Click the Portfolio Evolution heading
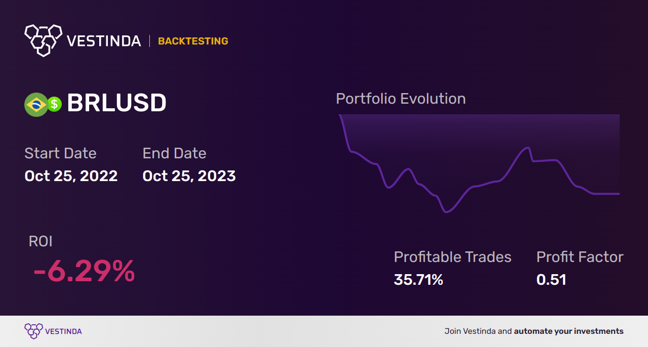648x347 pixels. (x=401, y=99)
